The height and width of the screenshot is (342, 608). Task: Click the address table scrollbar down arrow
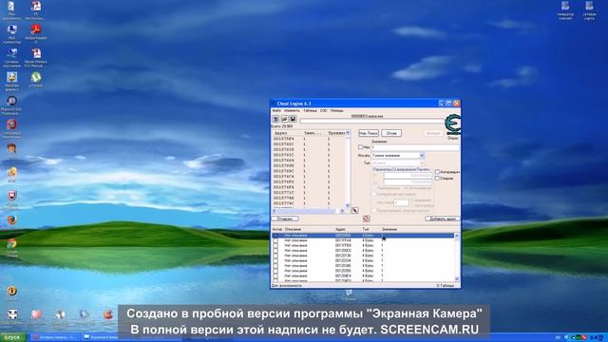[457, 278]
